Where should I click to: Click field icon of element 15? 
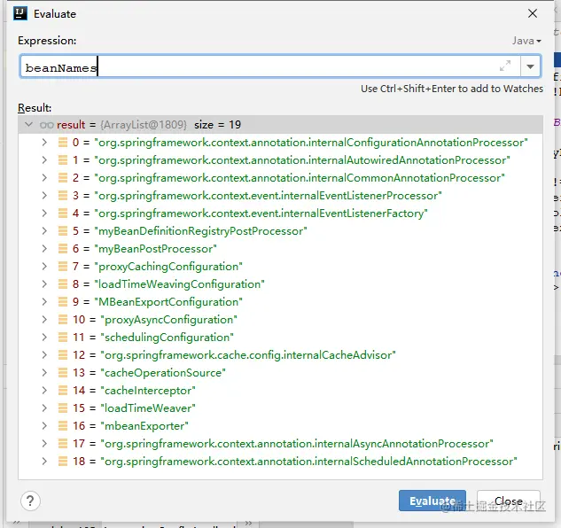pos(63,408)
